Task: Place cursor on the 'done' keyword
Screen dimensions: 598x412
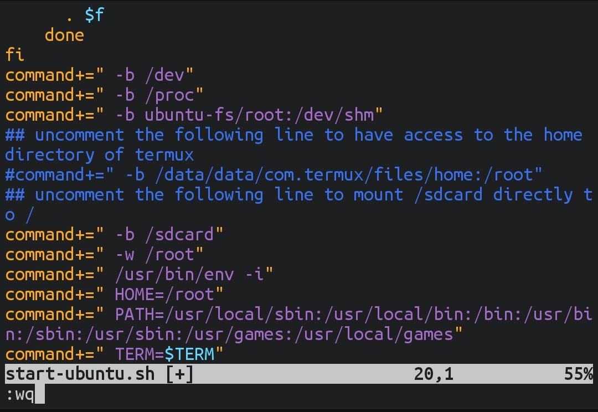Action: [64, 35]
